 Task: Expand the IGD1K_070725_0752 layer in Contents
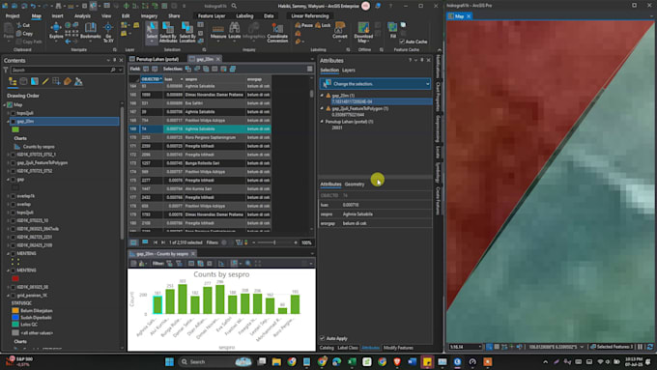8,171
